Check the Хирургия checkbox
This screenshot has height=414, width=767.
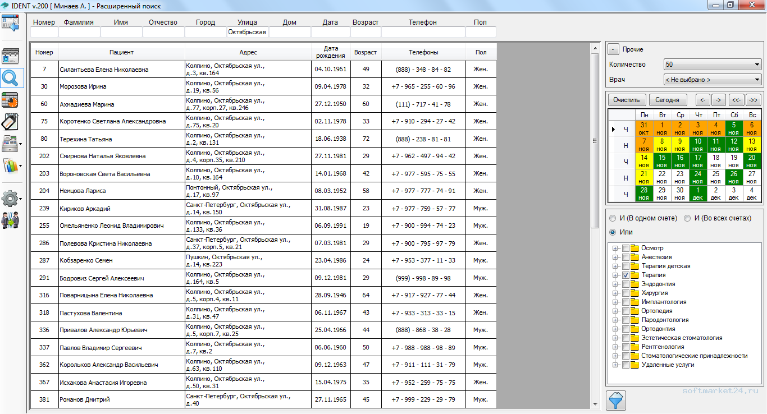coord(626,293)
